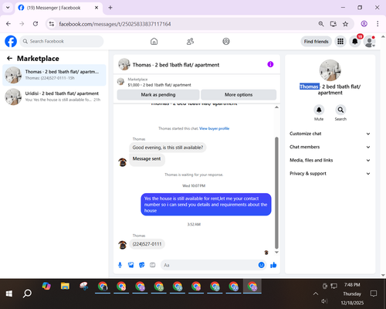Click the volume icon in system tray
The image size is (386, 309).
coord(324,301)
